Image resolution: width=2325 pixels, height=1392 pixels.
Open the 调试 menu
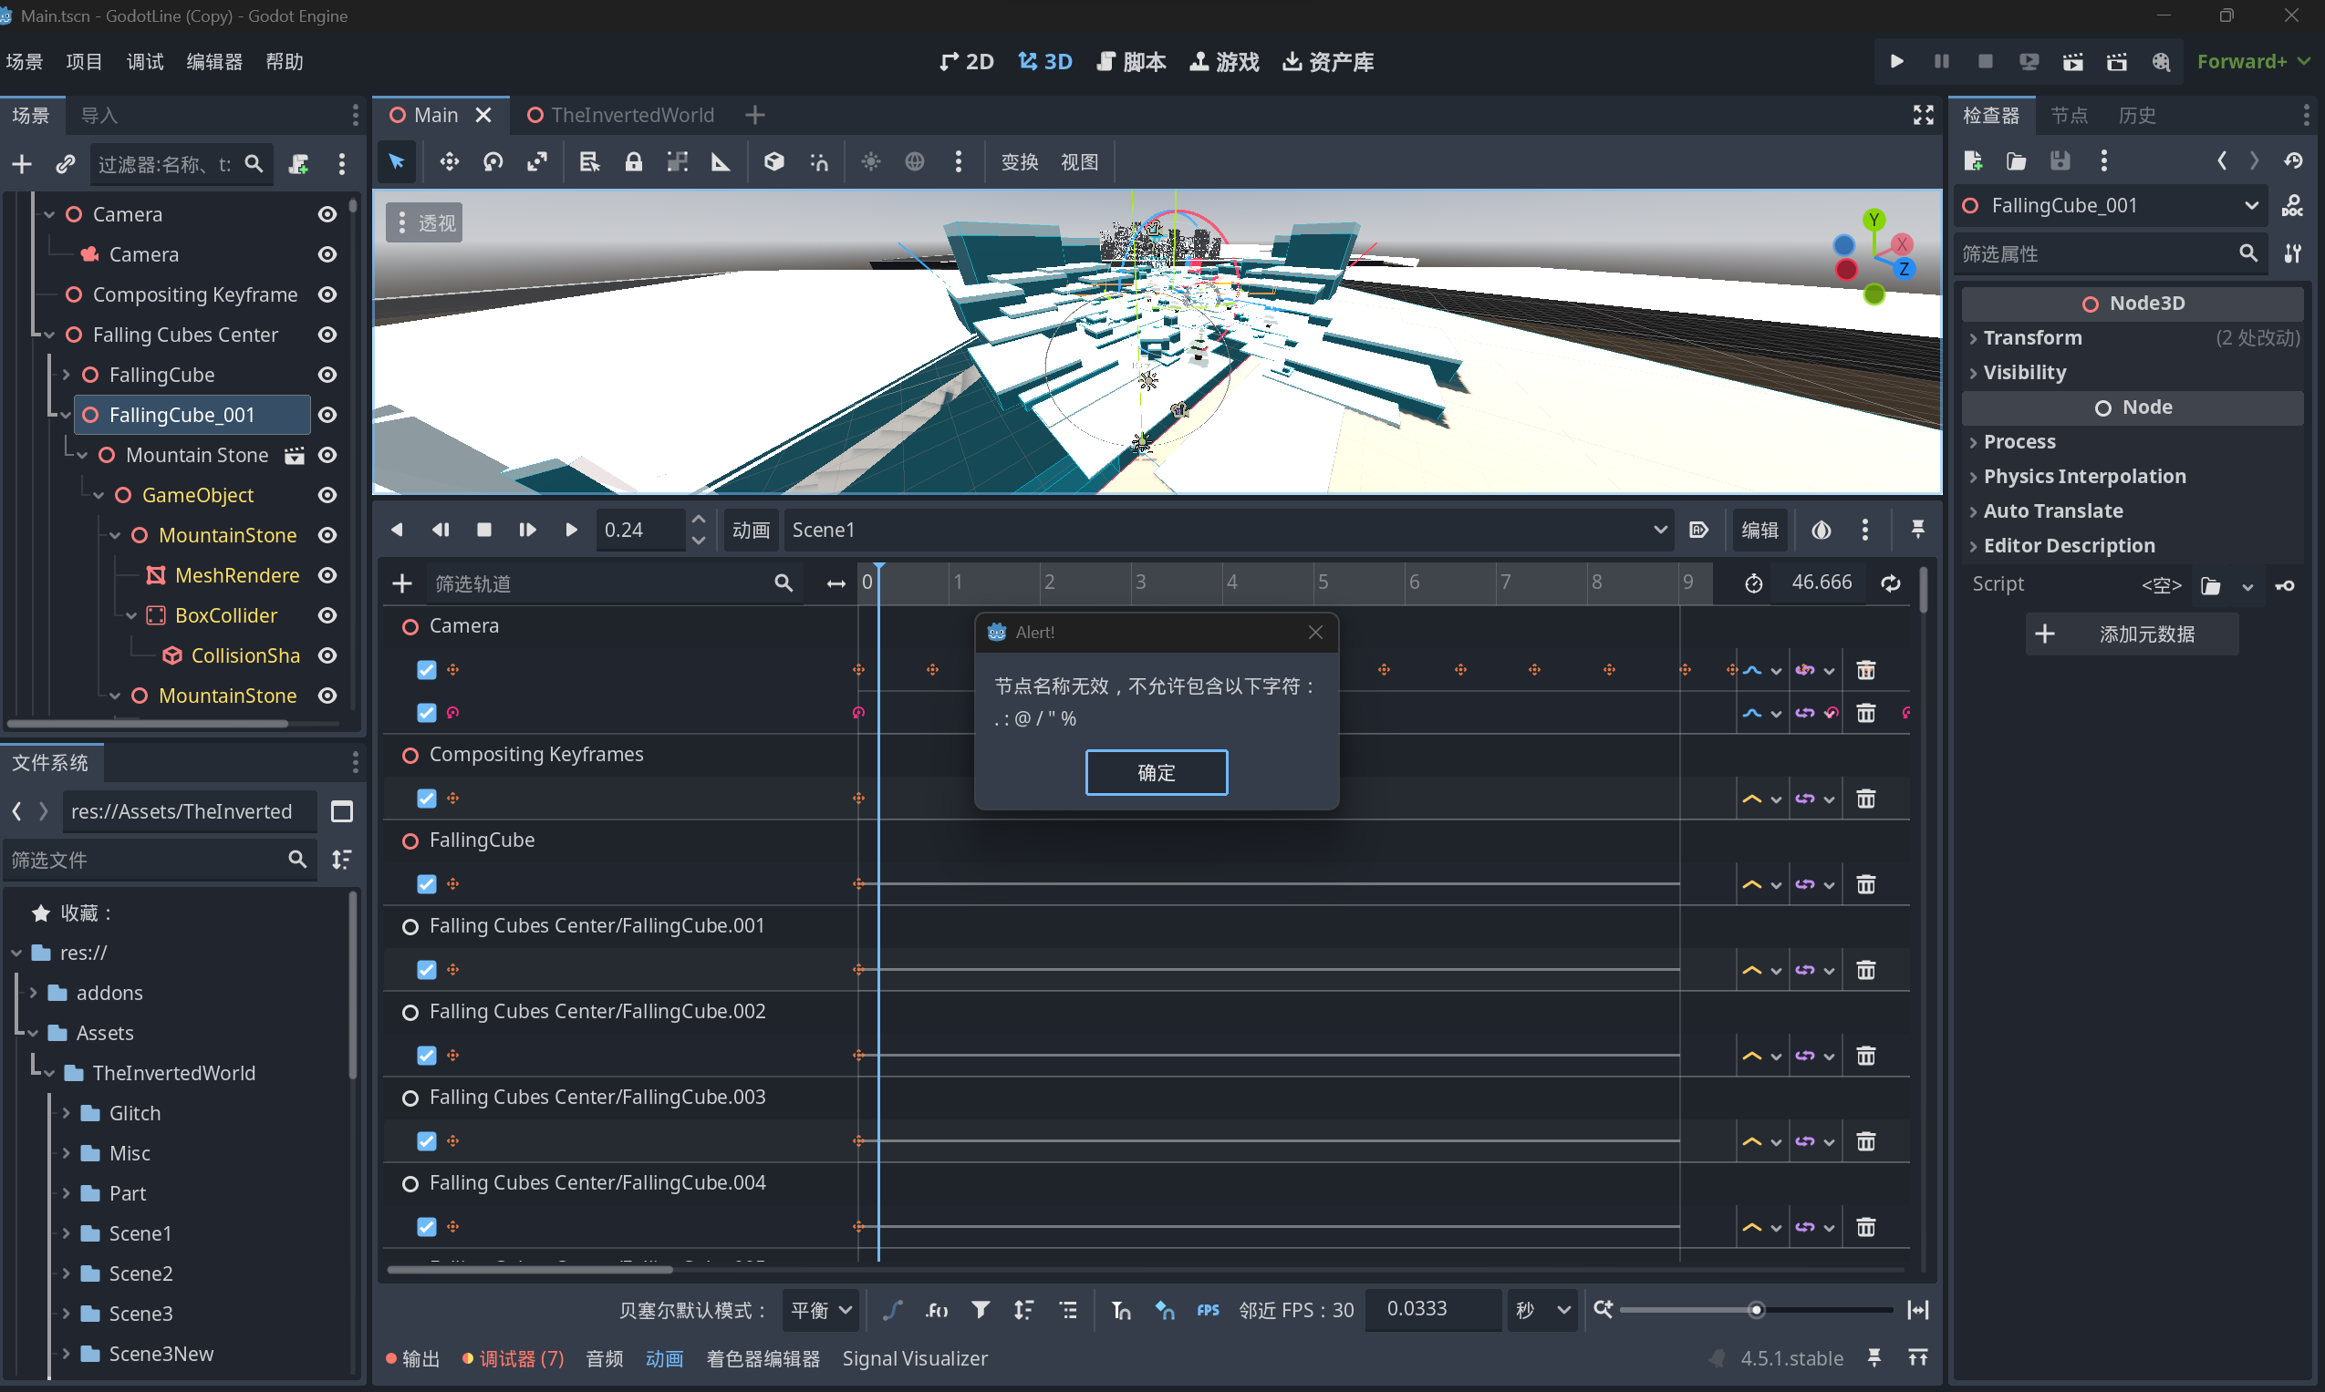pyautogui.click(x=144, y=62)
